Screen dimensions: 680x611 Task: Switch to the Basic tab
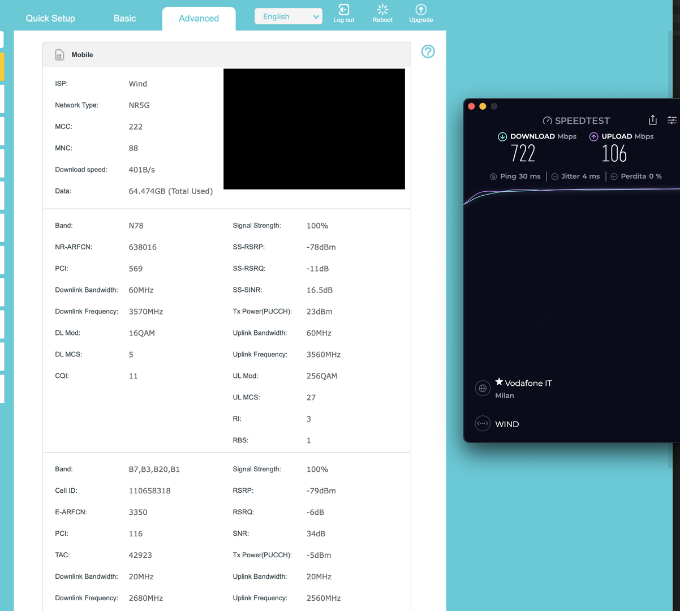[124, 18]
